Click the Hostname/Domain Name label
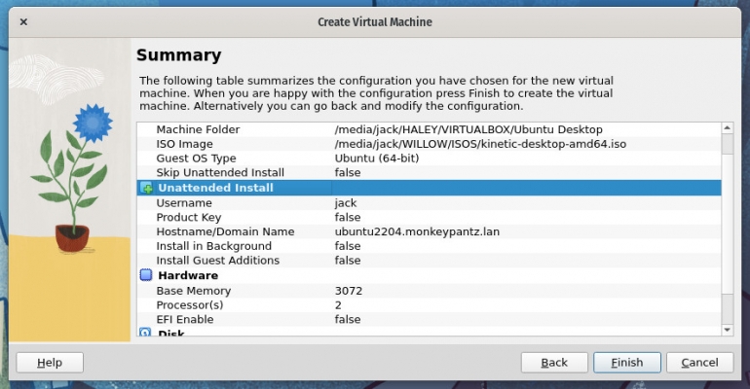Viewport: 750px width, 389px height. coord(225,232)
